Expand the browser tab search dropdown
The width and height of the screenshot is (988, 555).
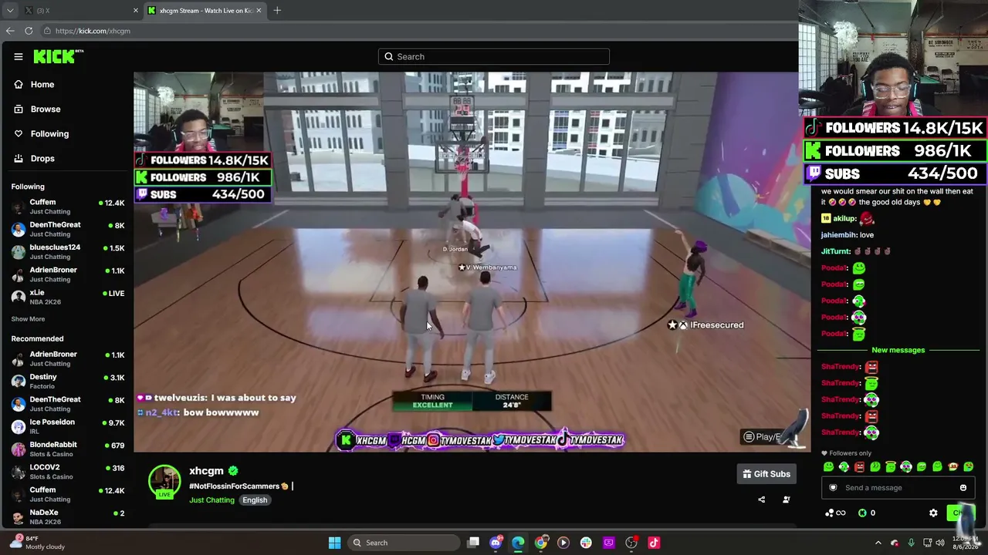(x=10, y=10)
